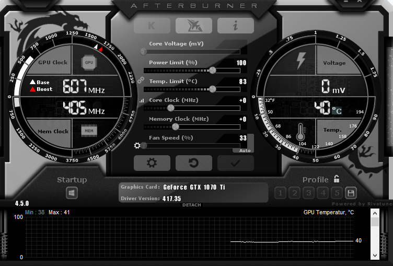
Task: Launch the OC Scanner jet icon
Action: click(x=194, y=26)
